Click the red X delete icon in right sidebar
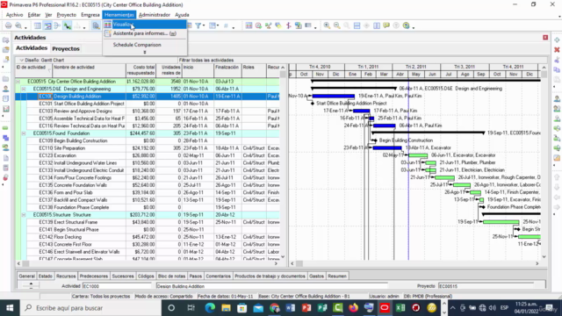562x316 pixels. (x=557, y=50)
